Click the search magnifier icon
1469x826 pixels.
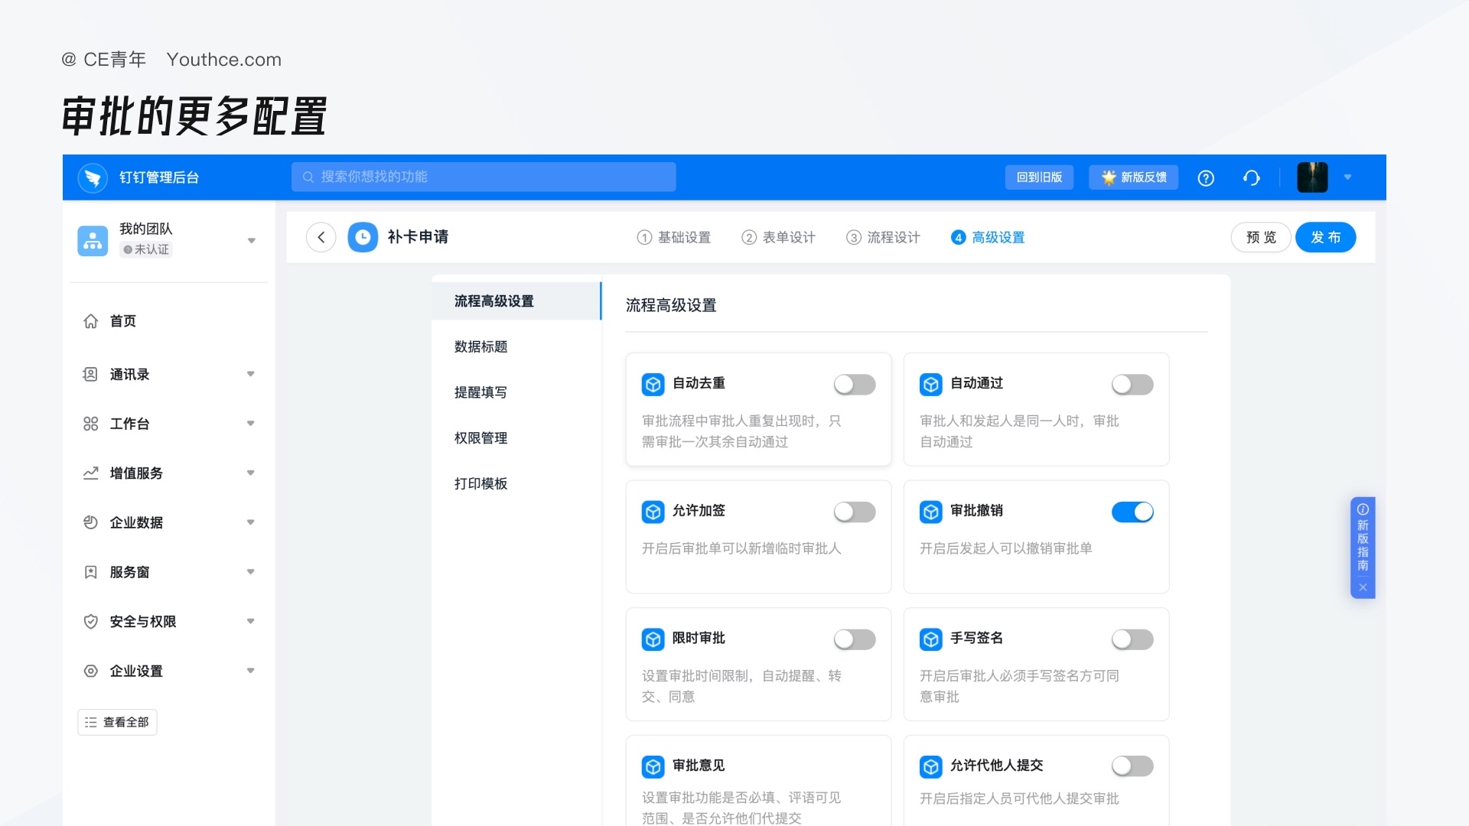[x=308, y=177]
